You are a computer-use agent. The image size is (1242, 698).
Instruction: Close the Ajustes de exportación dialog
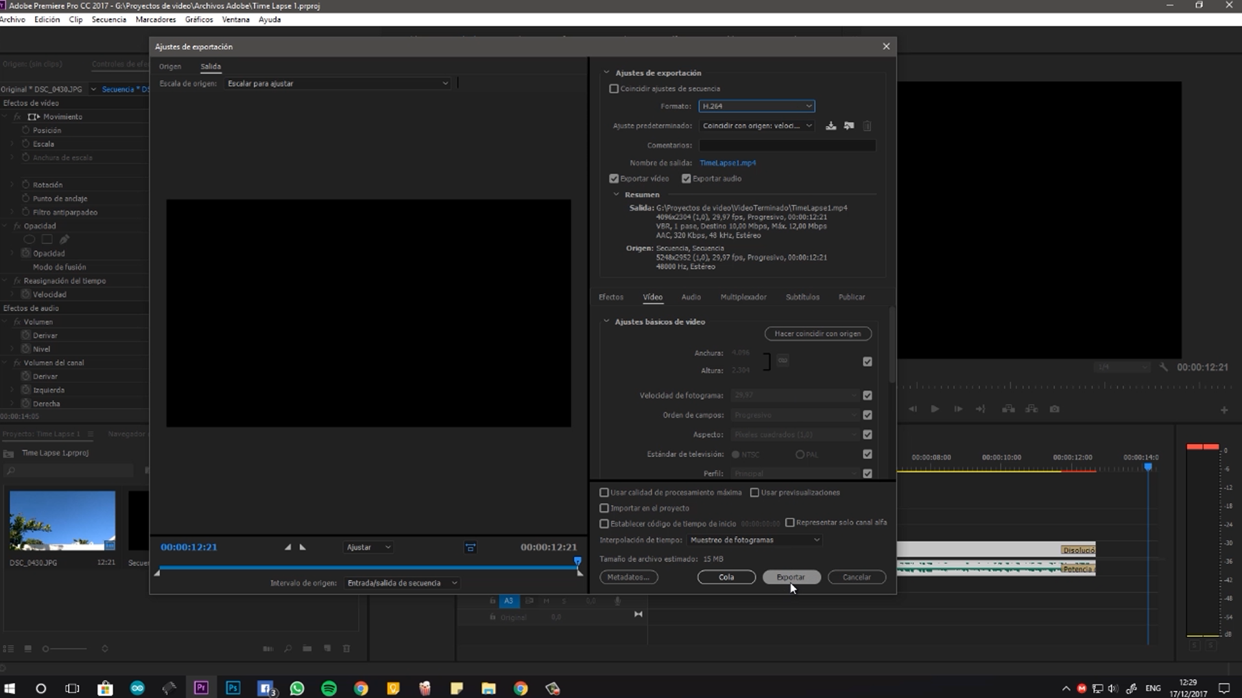click(886, 46)
